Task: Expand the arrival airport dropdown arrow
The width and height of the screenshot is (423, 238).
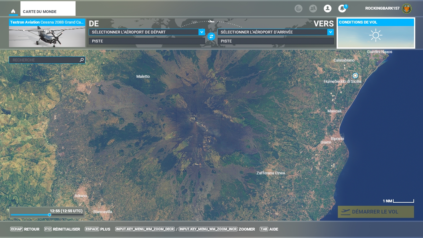Action: [x=330, y=32]
